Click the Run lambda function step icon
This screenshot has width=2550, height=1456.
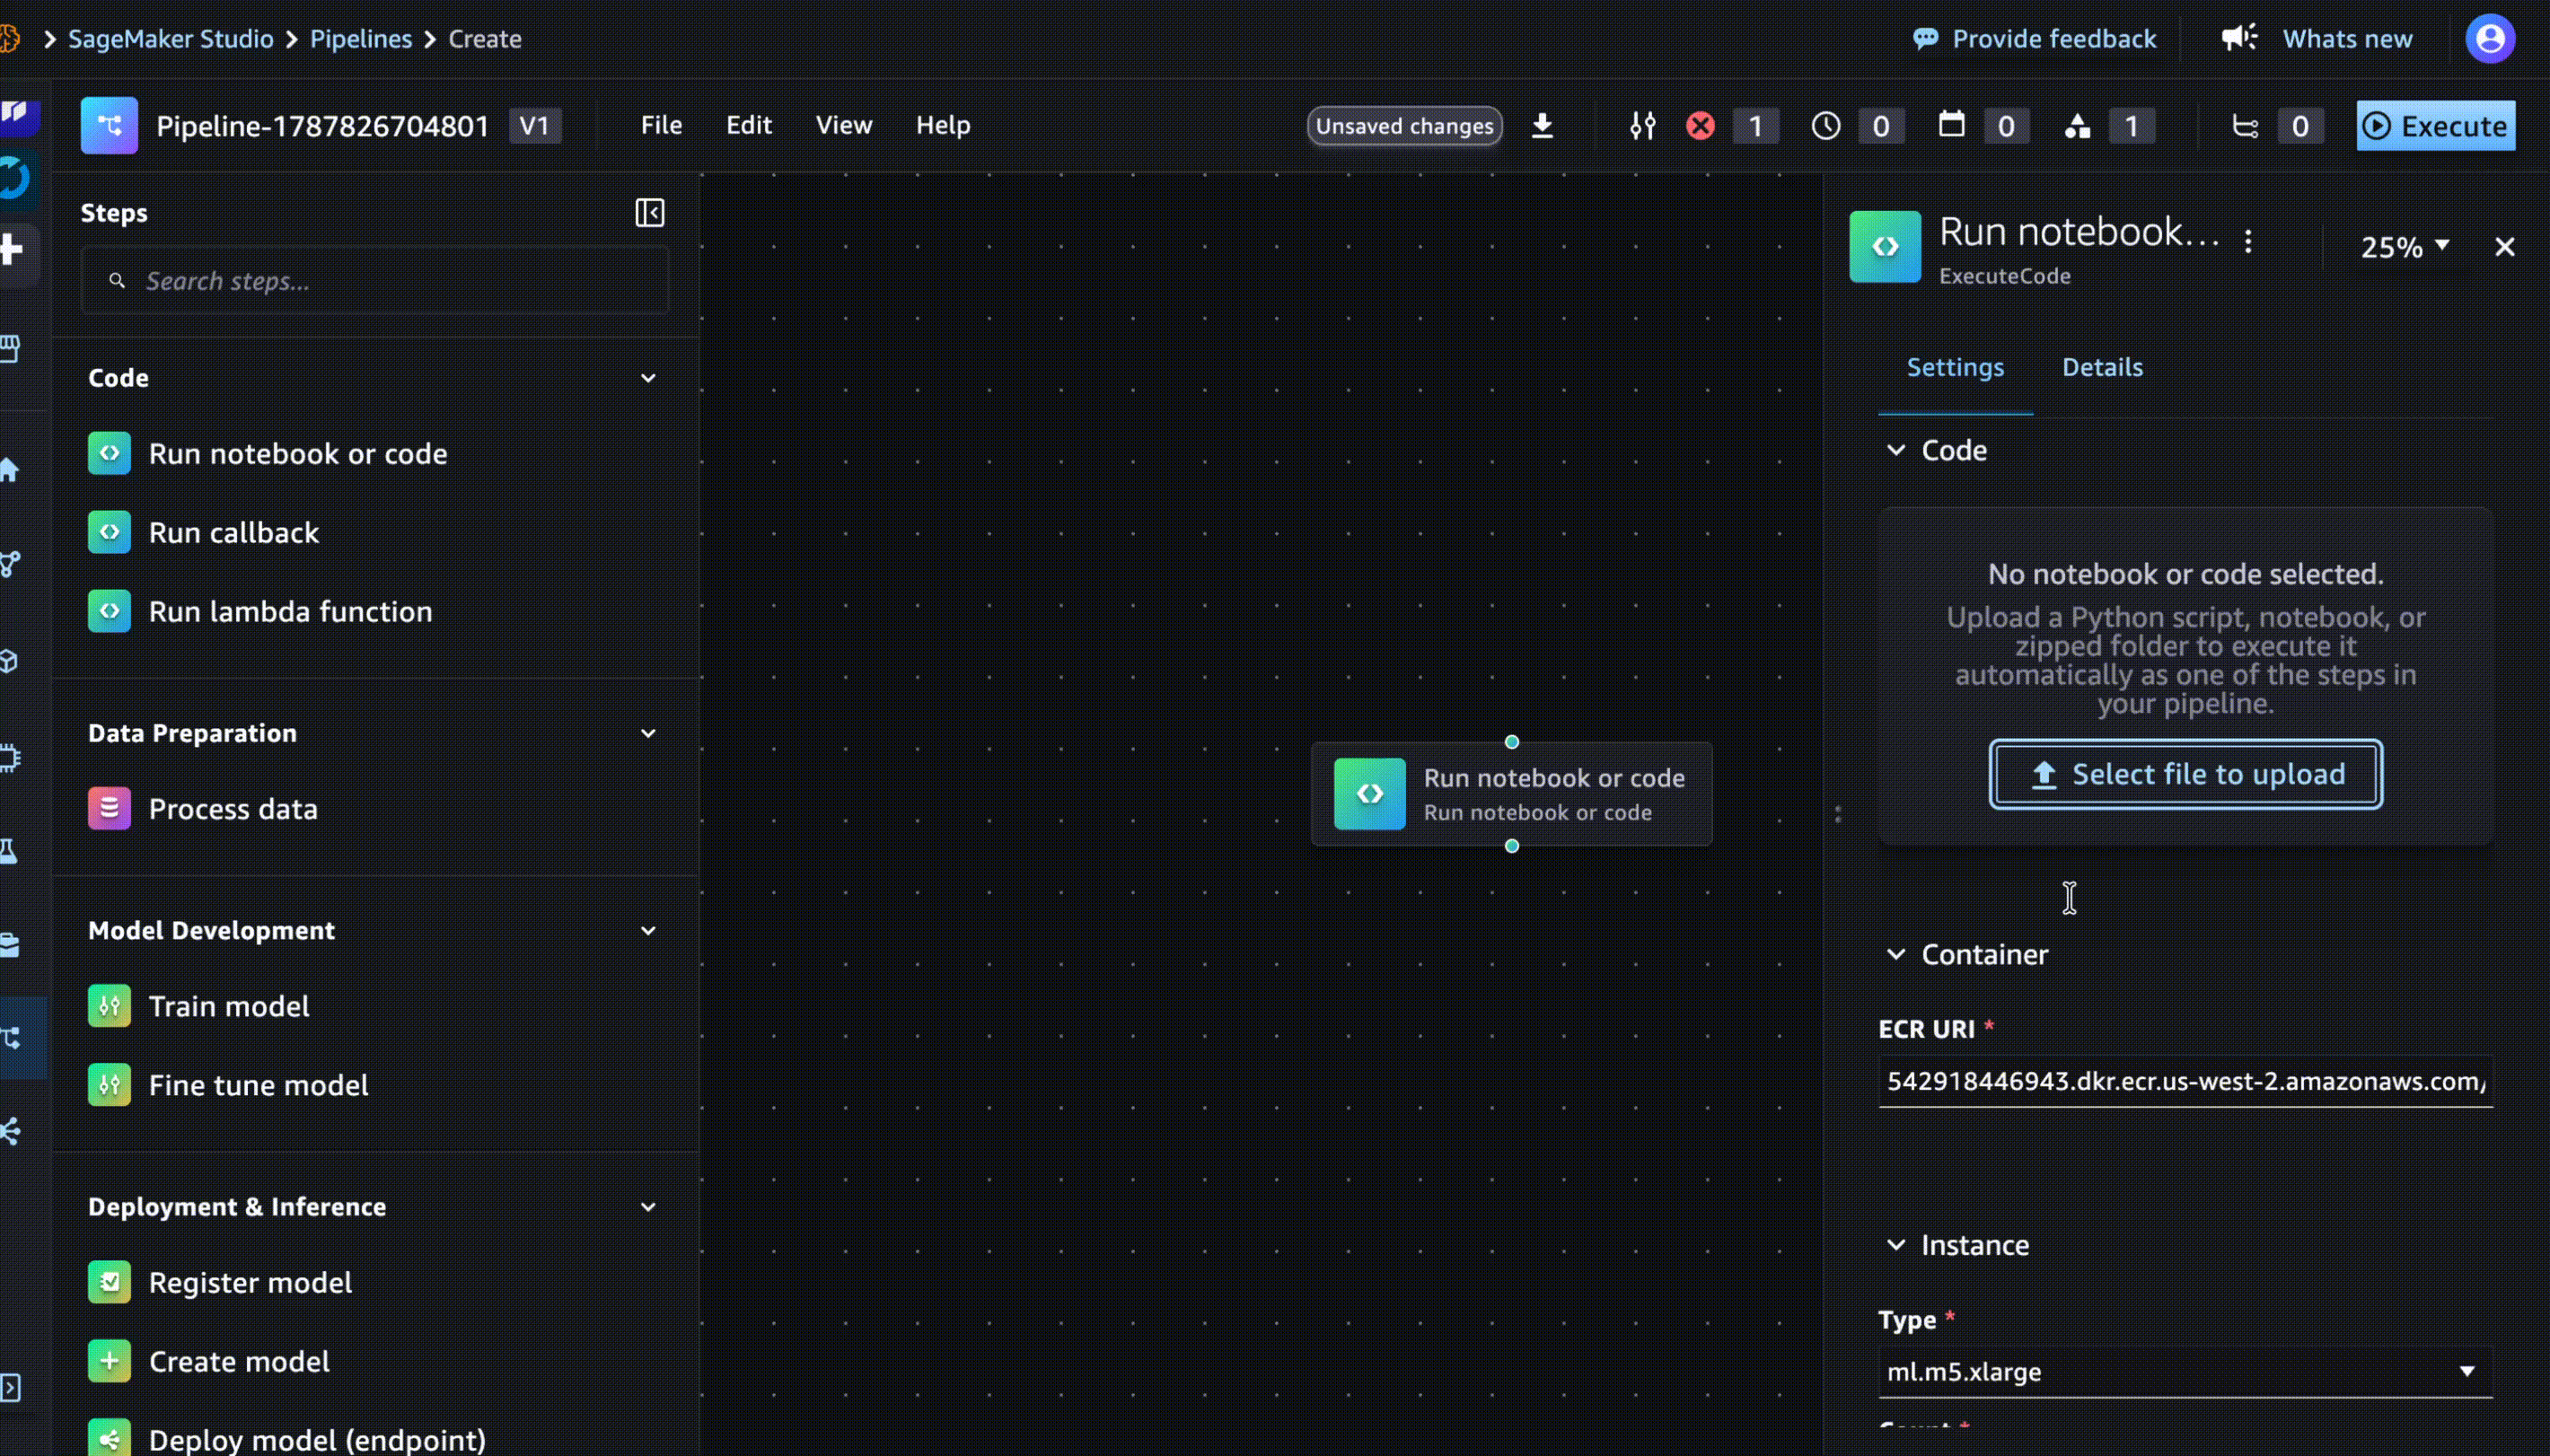pyautogui.click(x=109, y=611)
